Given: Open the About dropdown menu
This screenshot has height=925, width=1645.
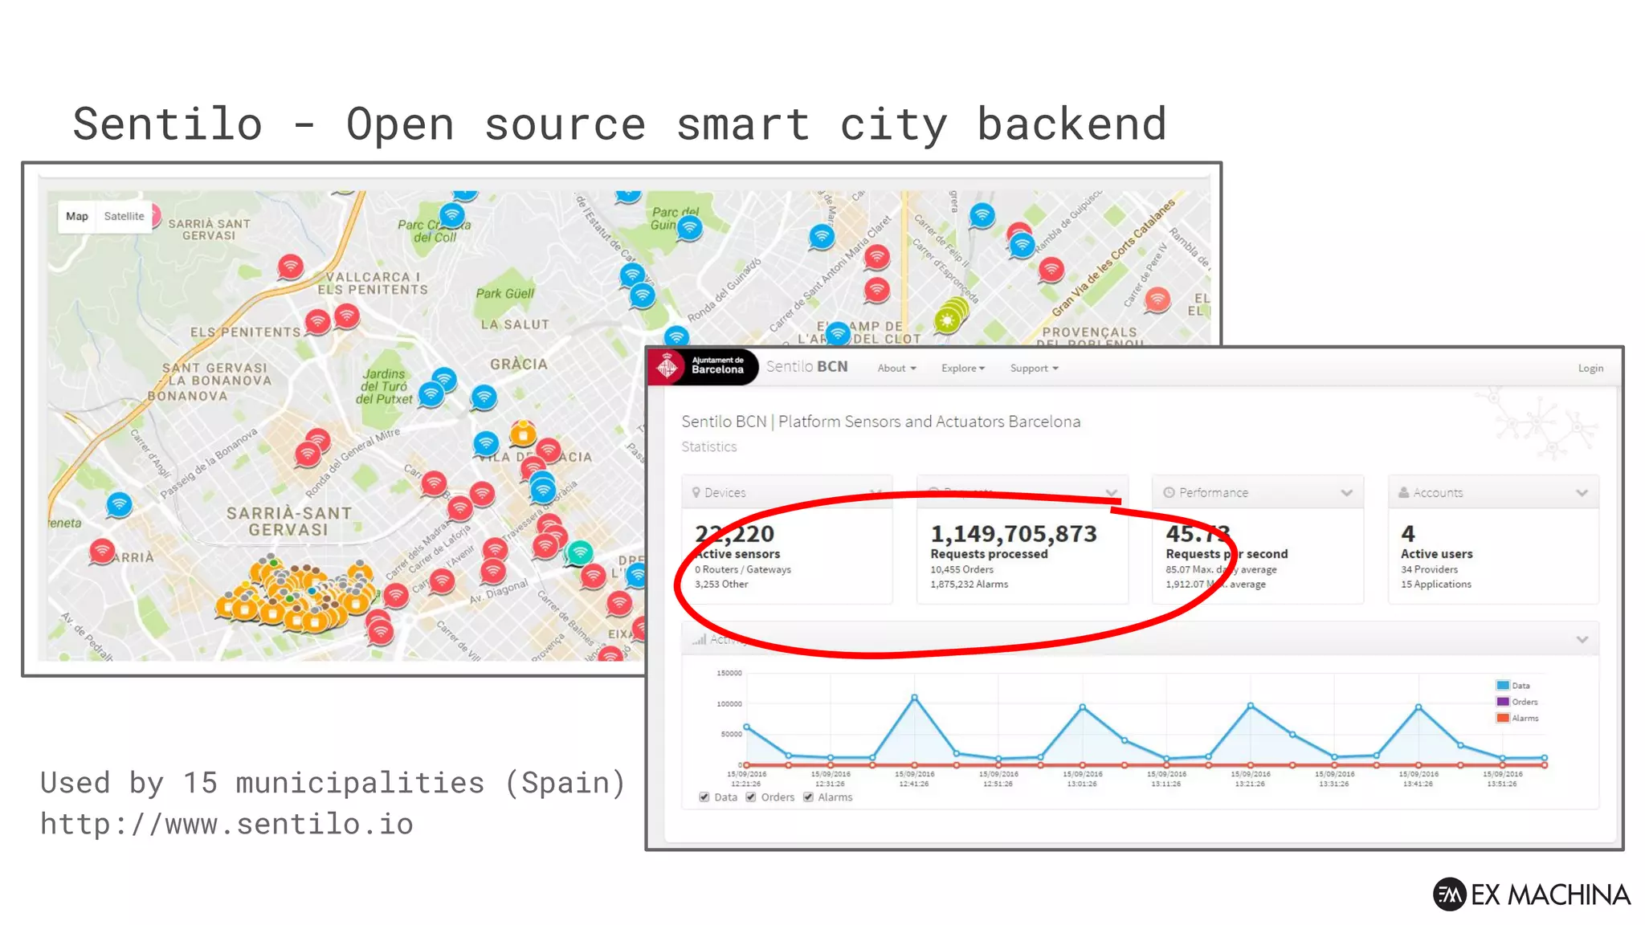Looking at the screenshot, I should pyautogui.click(x=896, y=368).
